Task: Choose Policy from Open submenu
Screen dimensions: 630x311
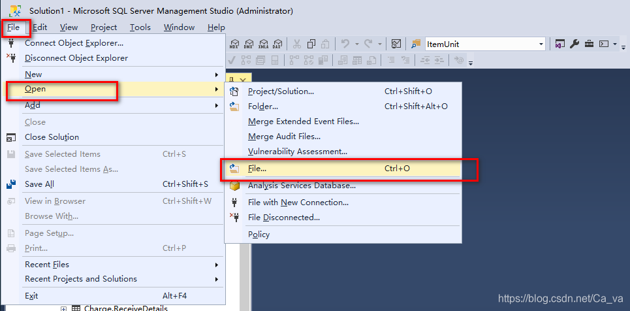Action: 343,235
